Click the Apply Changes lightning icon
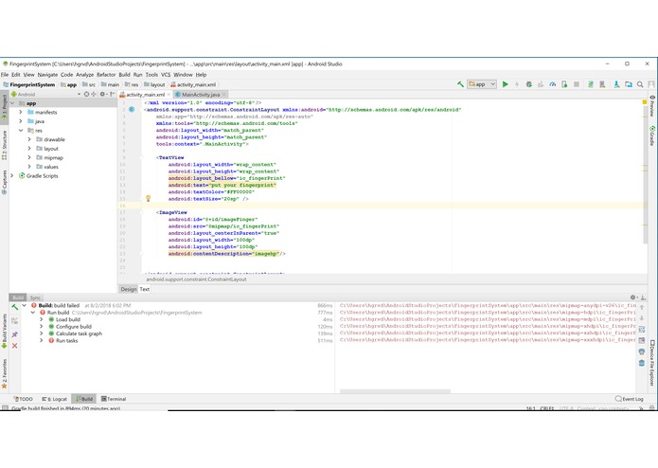The image size is (658, 468). [x=517, y=84]
